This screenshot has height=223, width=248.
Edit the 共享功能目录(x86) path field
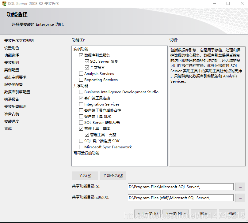181,198
